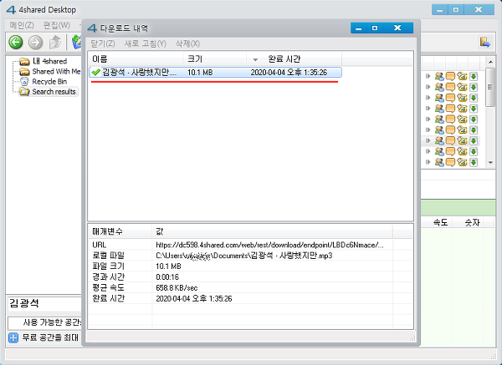Image resolution: width=502 pixels, height=365 pixels.
Task: Click the green Back arrow button
Action: click(16, 42)
